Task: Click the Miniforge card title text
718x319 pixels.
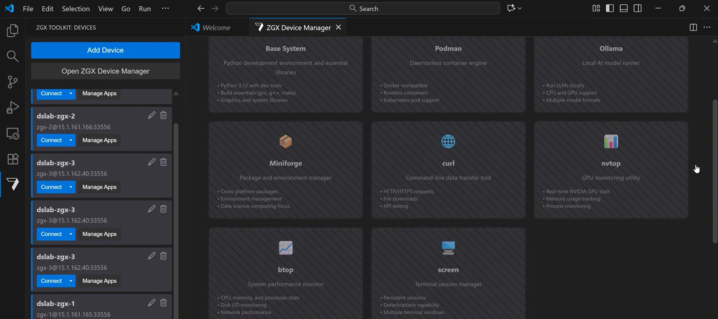Action: click(x=286, y=163)
